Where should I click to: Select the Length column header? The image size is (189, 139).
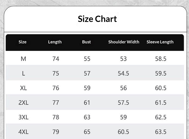pyautogui.click(x=55, y=42)
